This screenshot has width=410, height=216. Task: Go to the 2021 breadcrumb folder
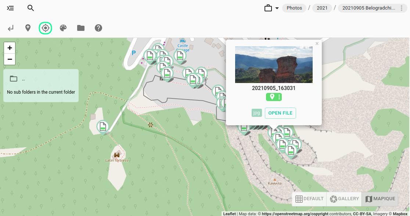(x=322, y=8)
